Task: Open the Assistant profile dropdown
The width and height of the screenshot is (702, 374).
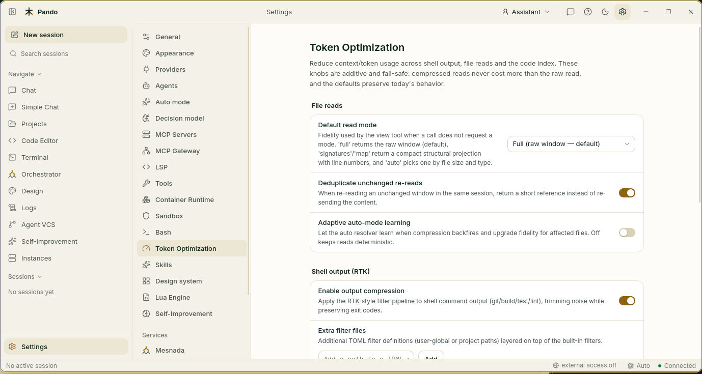Action: (526, 12)
